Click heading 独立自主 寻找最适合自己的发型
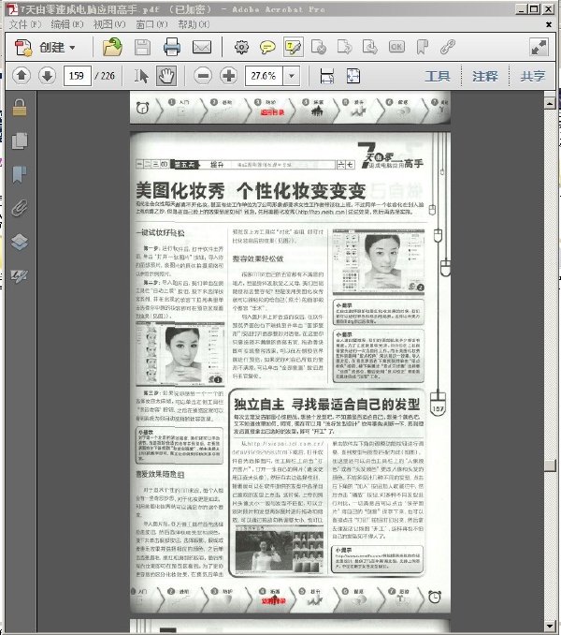This screenshot has width=561, height=635. [326, 404]
